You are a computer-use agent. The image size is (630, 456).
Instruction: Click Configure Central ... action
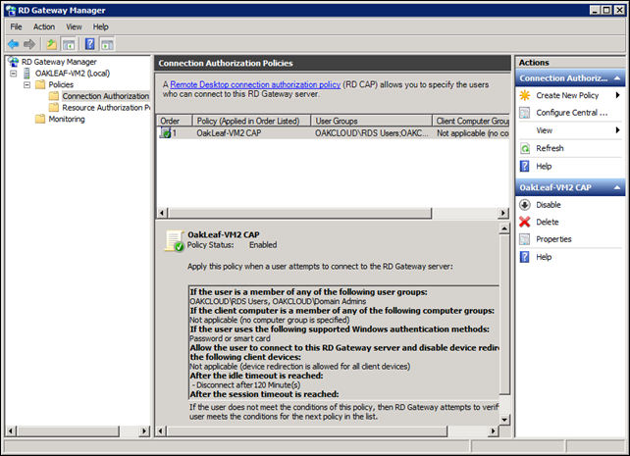tap(572, 113)
